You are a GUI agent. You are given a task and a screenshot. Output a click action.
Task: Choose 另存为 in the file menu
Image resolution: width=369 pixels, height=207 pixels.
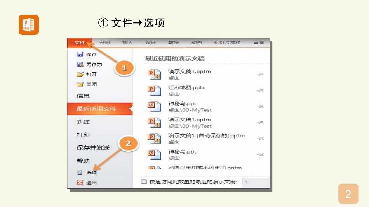click(x=94, y=64)
